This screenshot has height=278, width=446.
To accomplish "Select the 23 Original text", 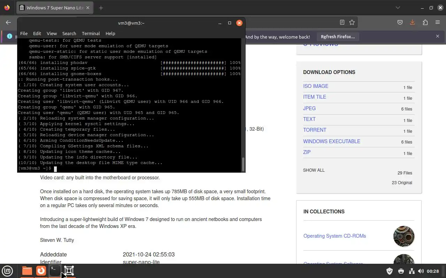I will (x=402, y=183).
